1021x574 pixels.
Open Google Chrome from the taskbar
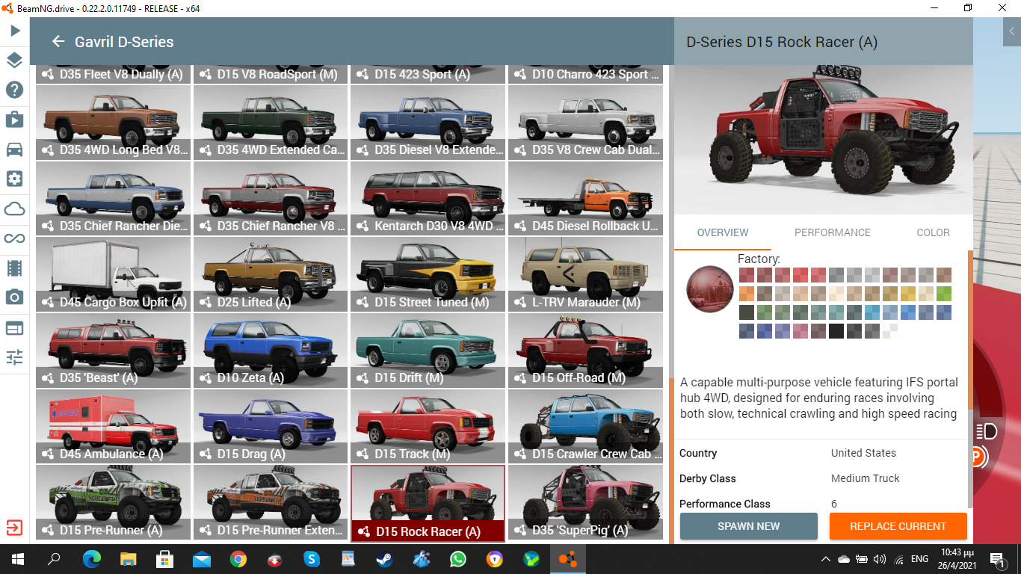pyautogui.click(x=238, y=559)
